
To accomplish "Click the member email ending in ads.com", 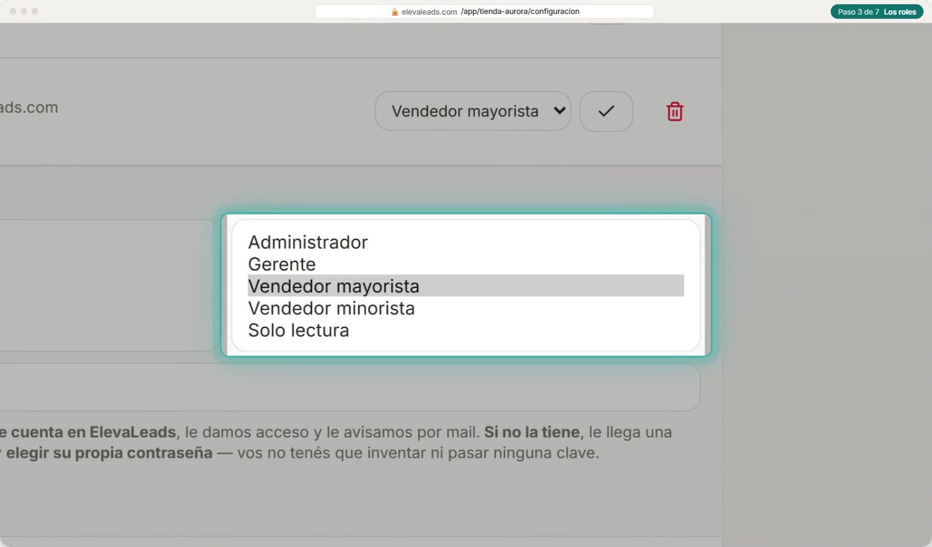I will pos(29,108).
